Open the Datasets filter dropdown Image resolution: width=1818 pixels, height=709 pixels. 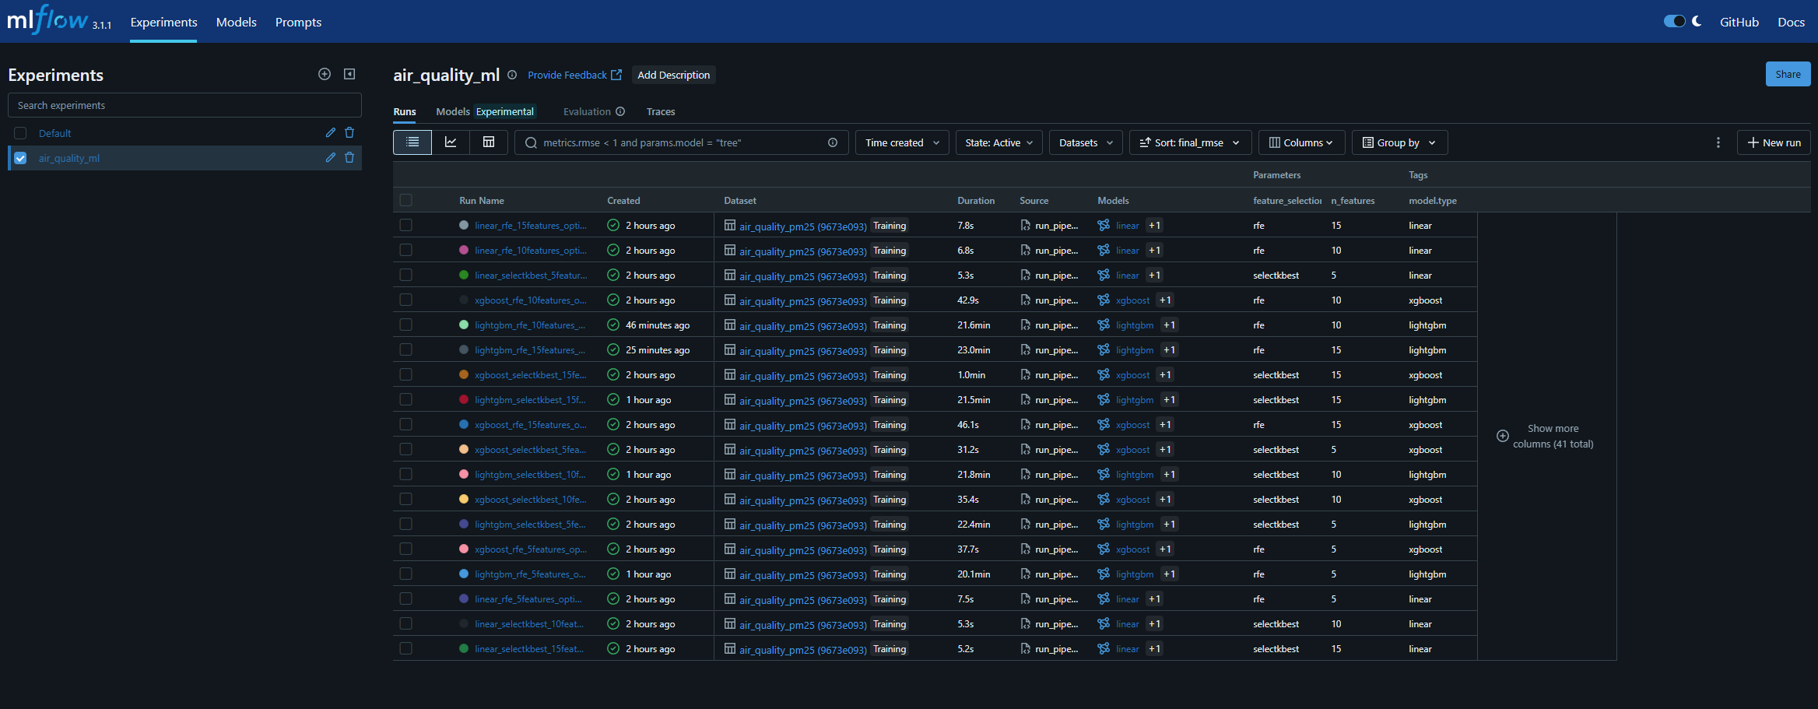tap(1086, 142)
